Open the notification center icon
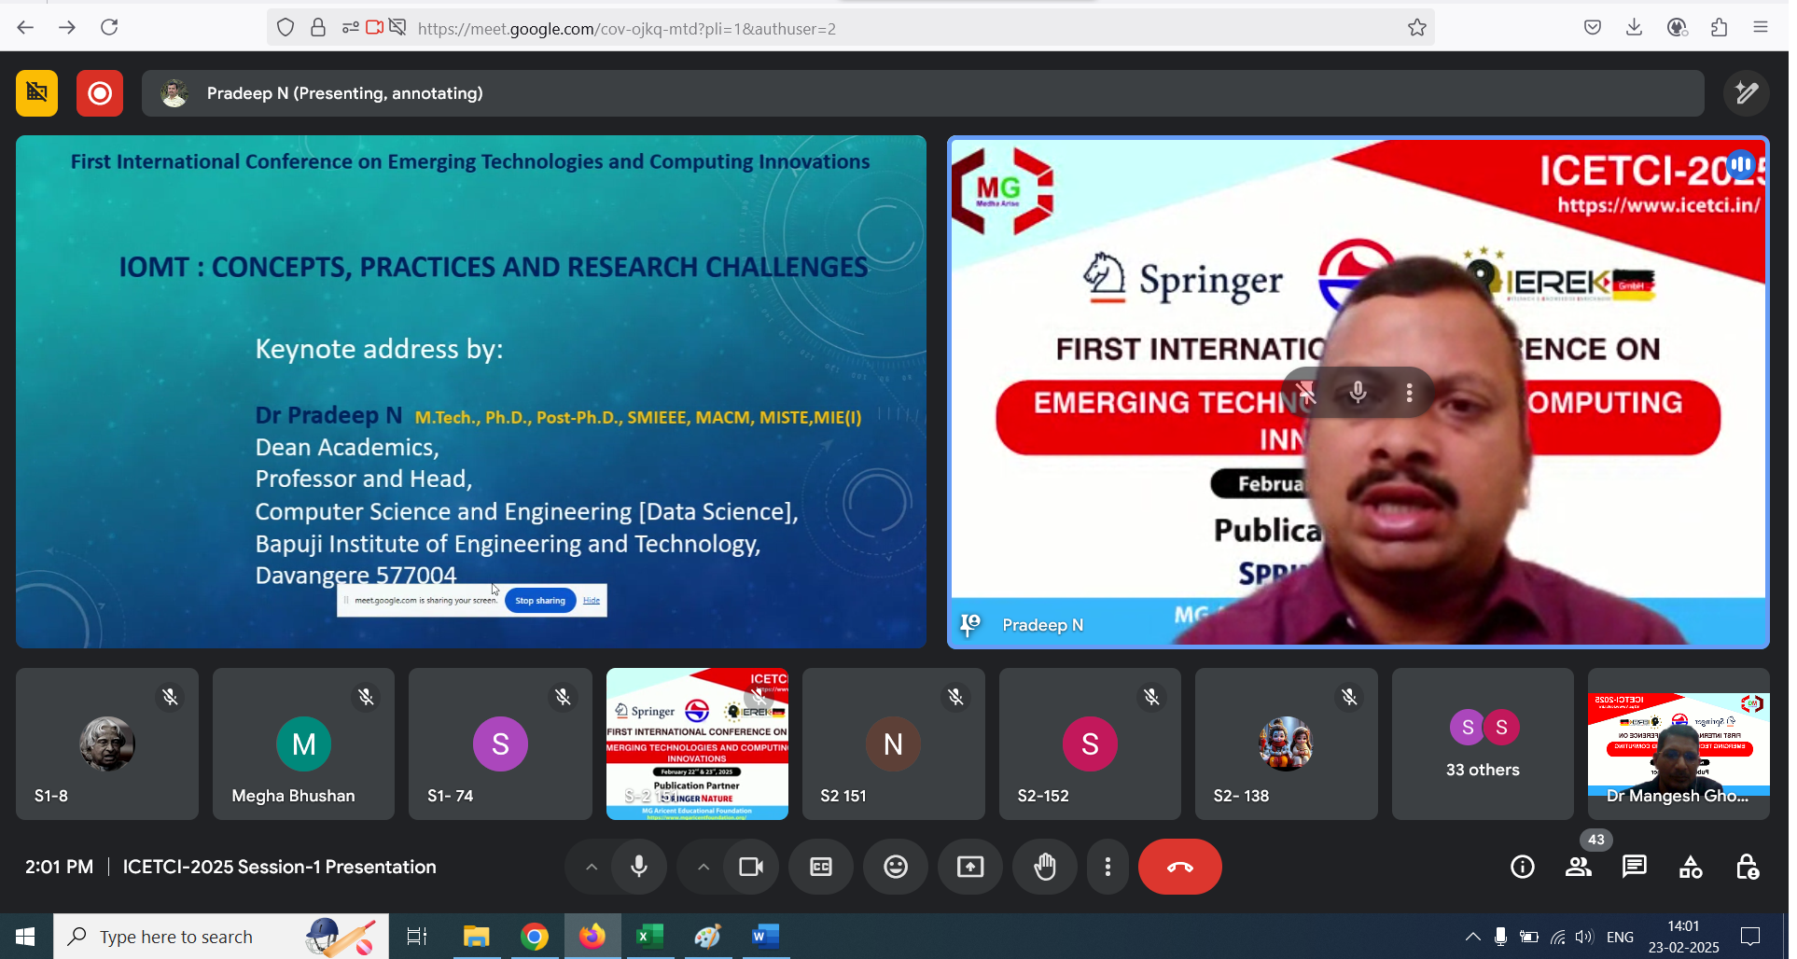 [x=1750, y=937]
